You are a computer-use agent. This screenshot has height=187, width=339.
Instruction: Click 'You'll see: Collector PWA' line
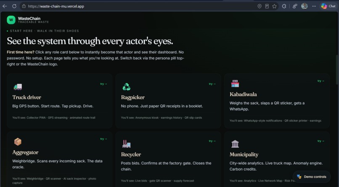pyautogui.click(x=54, y=118)
